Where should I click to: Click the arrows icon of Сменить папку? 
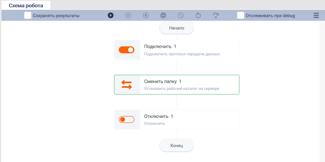[x=127, y=85]
